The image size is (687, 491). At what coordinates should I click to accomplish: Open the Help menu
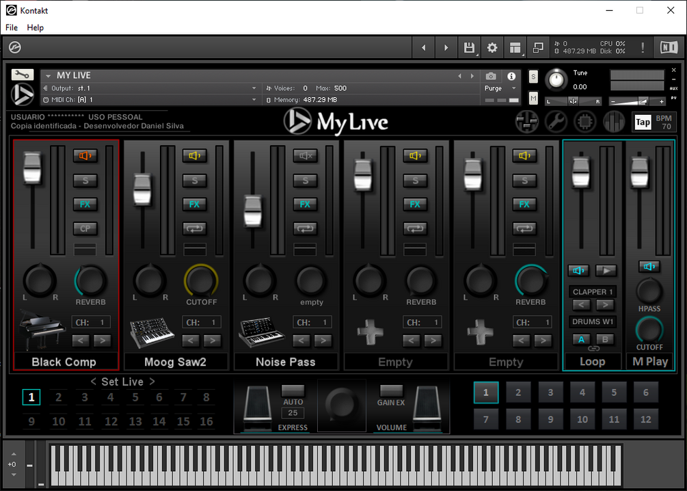(x=35, y=27)
